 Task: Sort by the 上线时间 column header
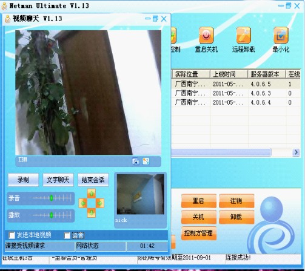229,74
